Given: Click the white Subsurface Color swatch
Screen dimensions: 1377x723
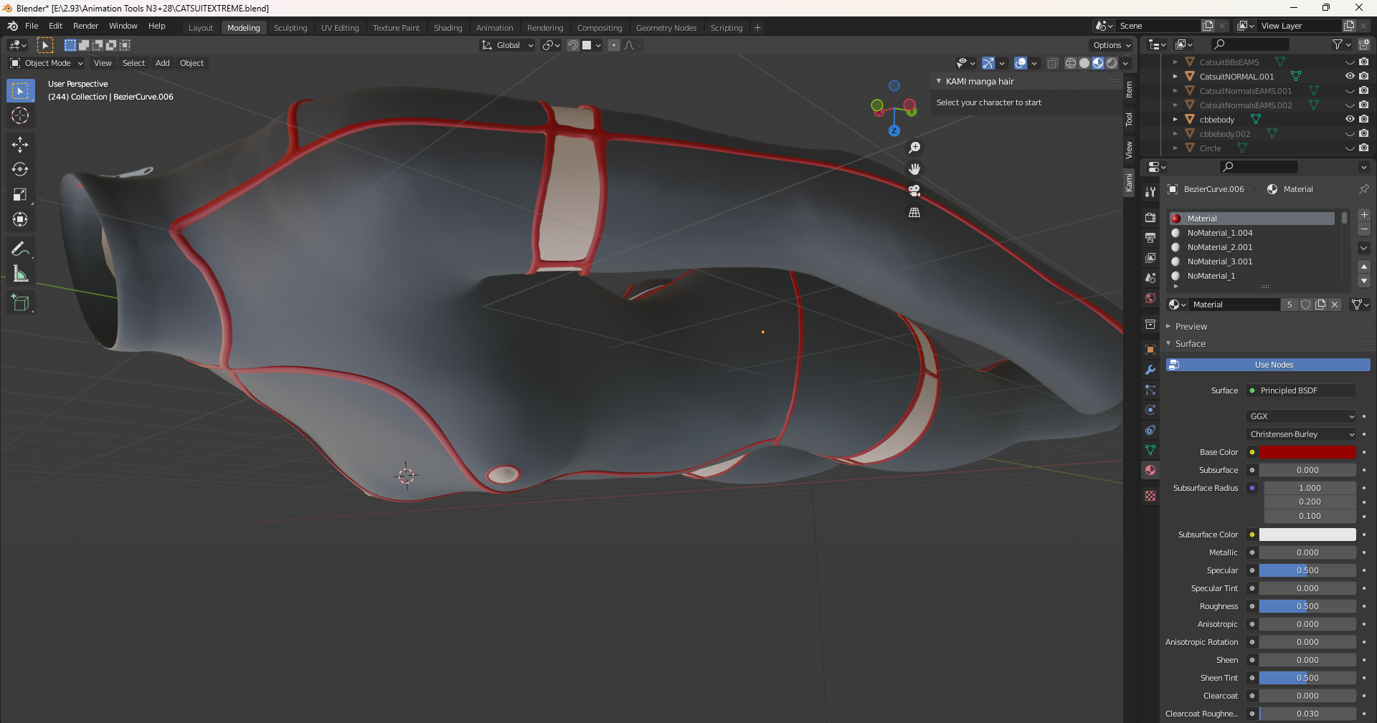Looking at the screenshot, I should click(x=1307, y=535).
